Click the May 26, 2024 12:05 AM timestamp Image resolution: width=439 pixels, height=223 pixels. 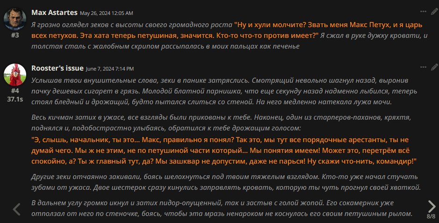107,13
